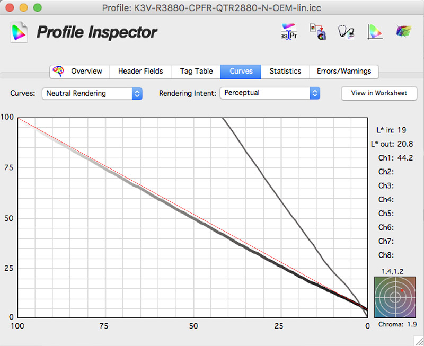424x346 pixels.
Task: Click the a*b* chroma target swatch
Action: pos(395,297)
